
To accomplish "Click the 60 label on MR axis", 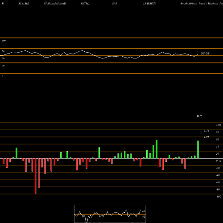I will 218,140.
